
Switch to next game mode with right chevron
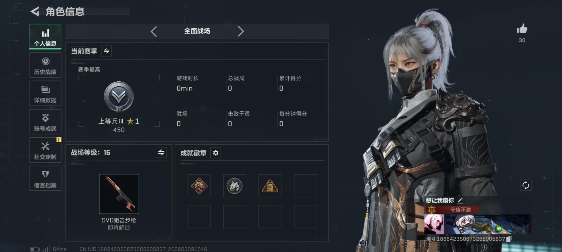tap(241, 31)
